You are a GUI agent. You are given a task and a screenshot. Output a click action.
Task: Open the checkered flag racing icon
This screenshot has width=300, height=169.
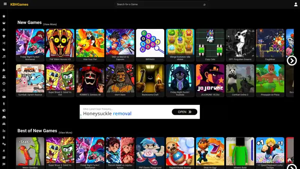(x=4, y=164)
